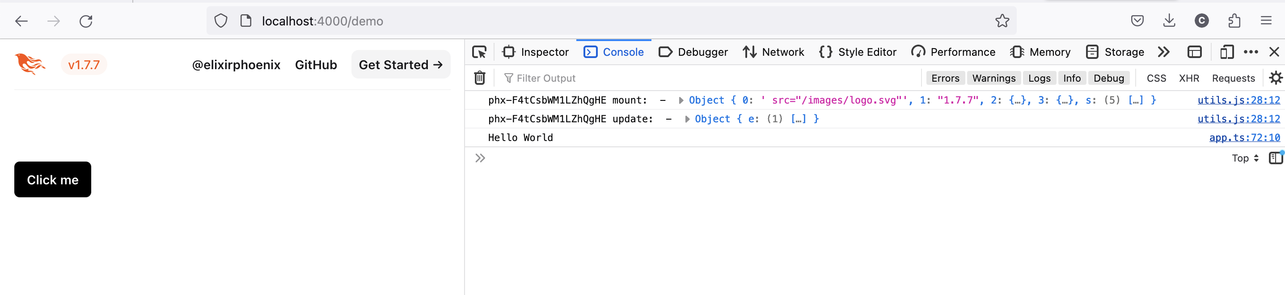Toggle the XHR filter

pos(1189,78)
